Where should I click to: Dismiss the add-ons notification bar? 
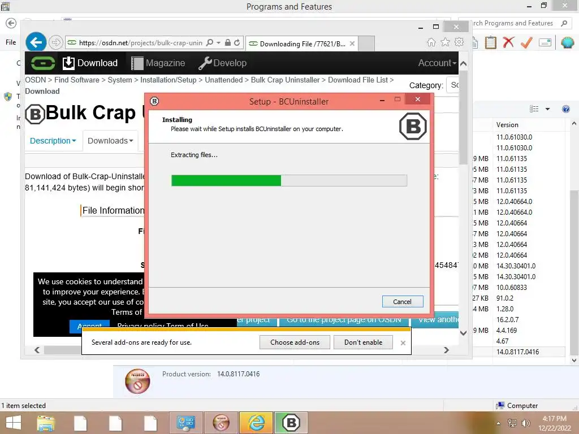tap(403, 343)
